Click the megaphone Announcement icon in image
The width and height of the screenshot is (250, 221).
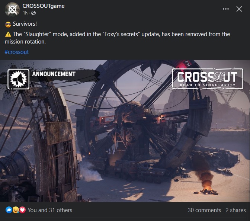pyautogui.click(x=18, y=79)
